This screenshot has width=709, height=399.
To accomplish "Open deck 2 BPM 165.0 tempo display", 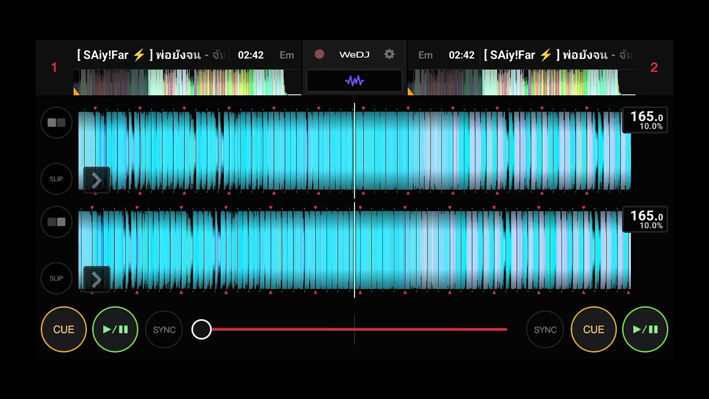I will [645, 219].
